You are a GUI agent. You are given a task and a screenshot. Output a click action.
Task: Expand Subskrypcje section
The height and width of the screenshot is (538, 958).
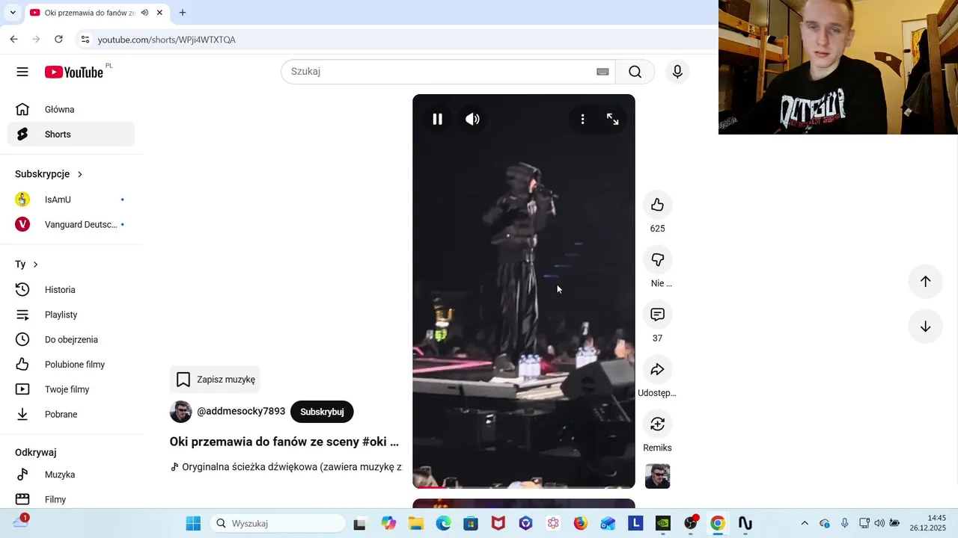point(49,174)
